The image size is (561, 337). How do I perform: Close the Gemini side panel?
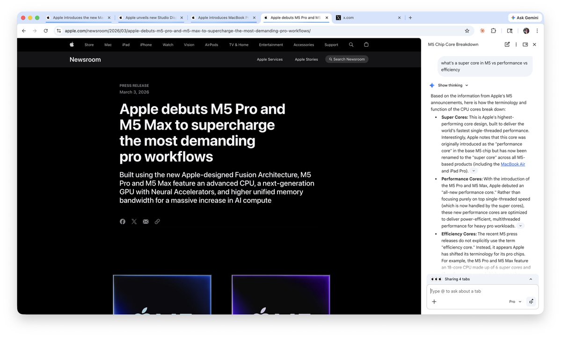[534, 44]
